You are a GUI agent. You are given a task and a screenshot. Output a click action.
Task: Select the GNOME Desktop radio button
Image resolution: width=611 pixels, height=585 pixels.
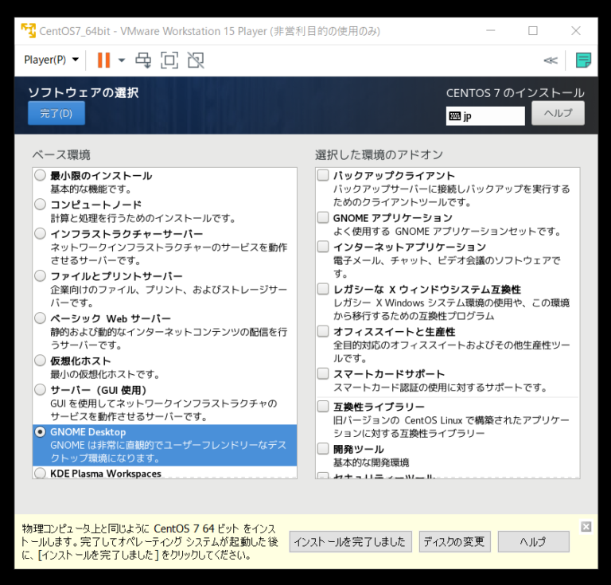(x=40, y=432)
